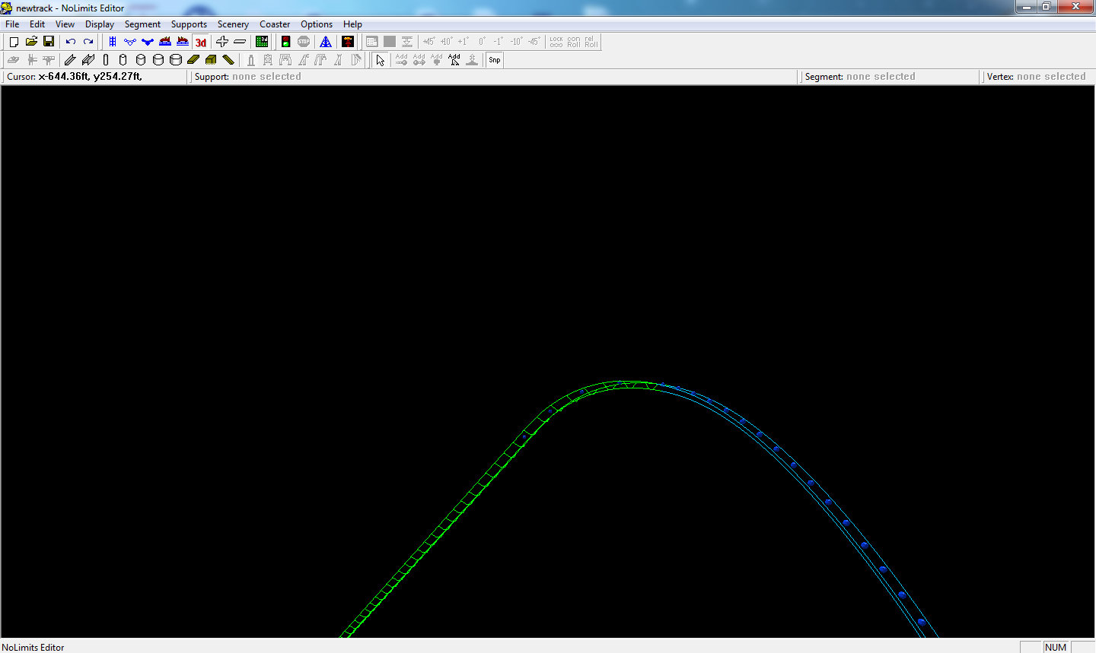Click the Cursor coordinates readout
This screenshot has height=653, width=1096.
[x=94, y=77]
